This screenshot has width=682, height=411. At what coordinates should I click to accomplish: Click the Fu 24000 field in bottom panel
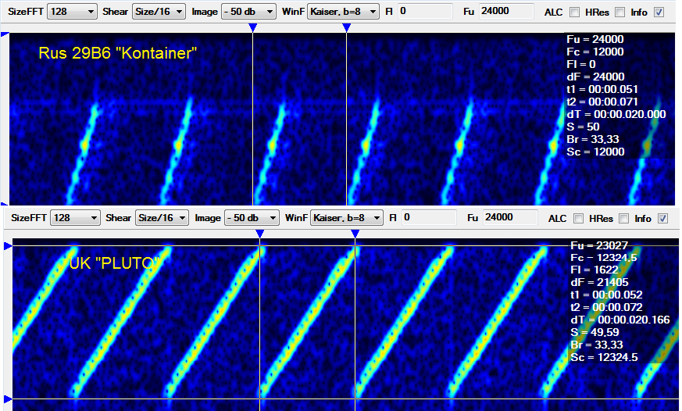511,217
